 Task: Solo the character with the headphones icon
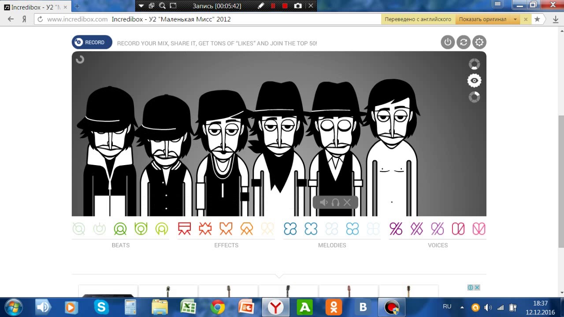[x=335, y=203]
